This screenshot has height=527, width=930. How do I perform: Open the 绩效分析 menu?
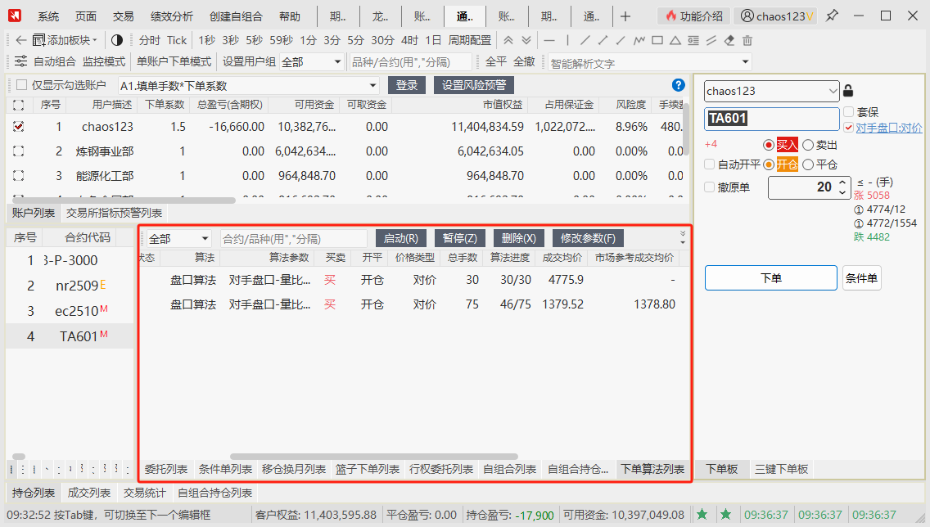[x=171, y=16]
